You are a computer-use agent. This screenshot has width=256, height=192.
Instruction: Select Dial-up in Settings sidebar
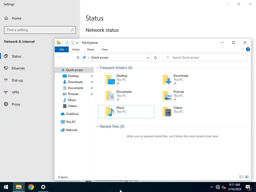click(13, 80)
